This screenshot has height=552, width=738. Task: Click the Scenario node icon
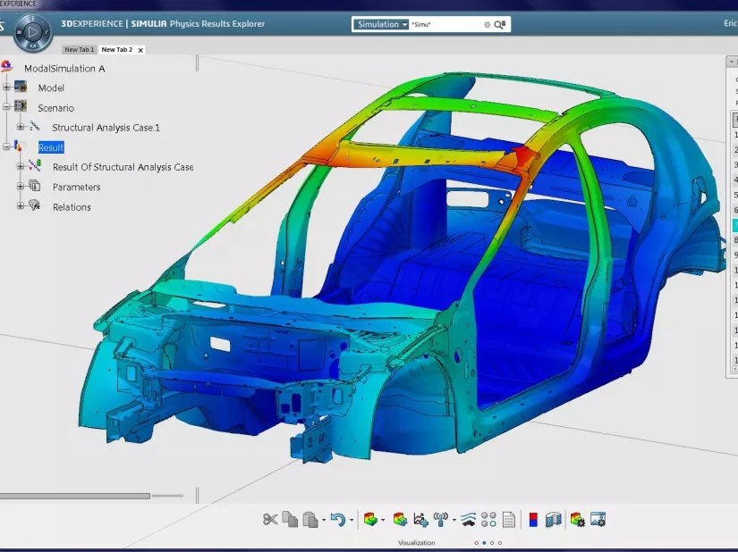pos(21,106)
